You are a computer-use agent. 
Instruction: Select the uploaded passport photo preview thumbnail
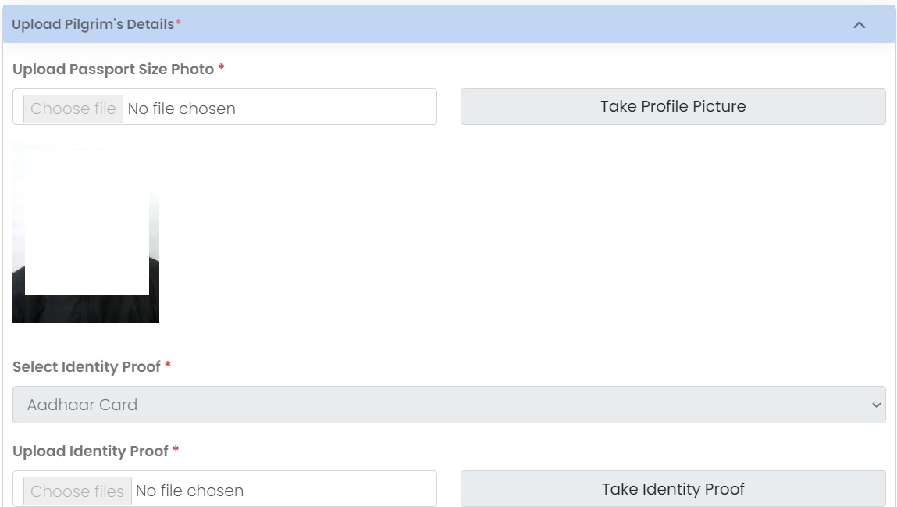point(86,233)
